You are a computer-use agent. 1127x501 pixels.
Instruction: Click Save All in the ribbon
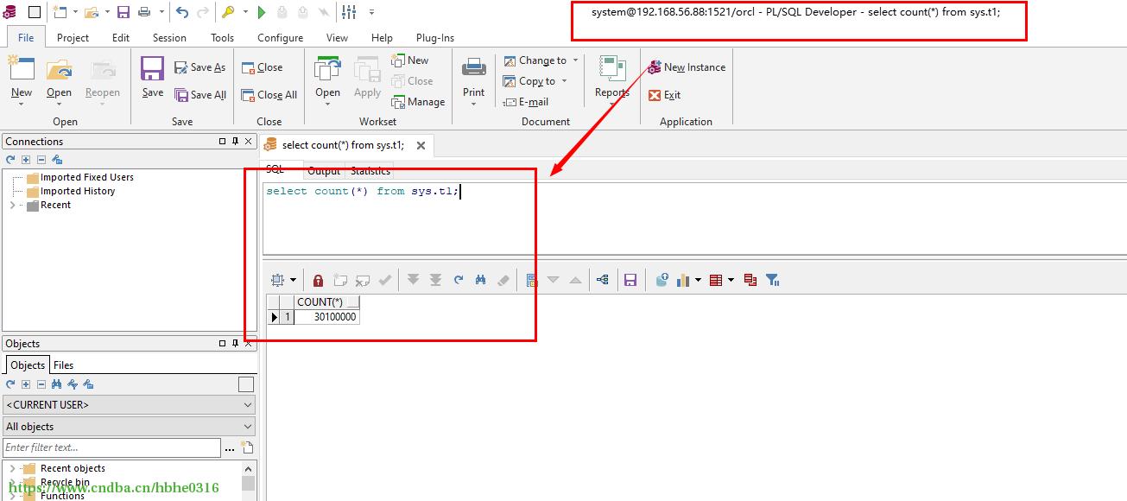pos(200,95)
